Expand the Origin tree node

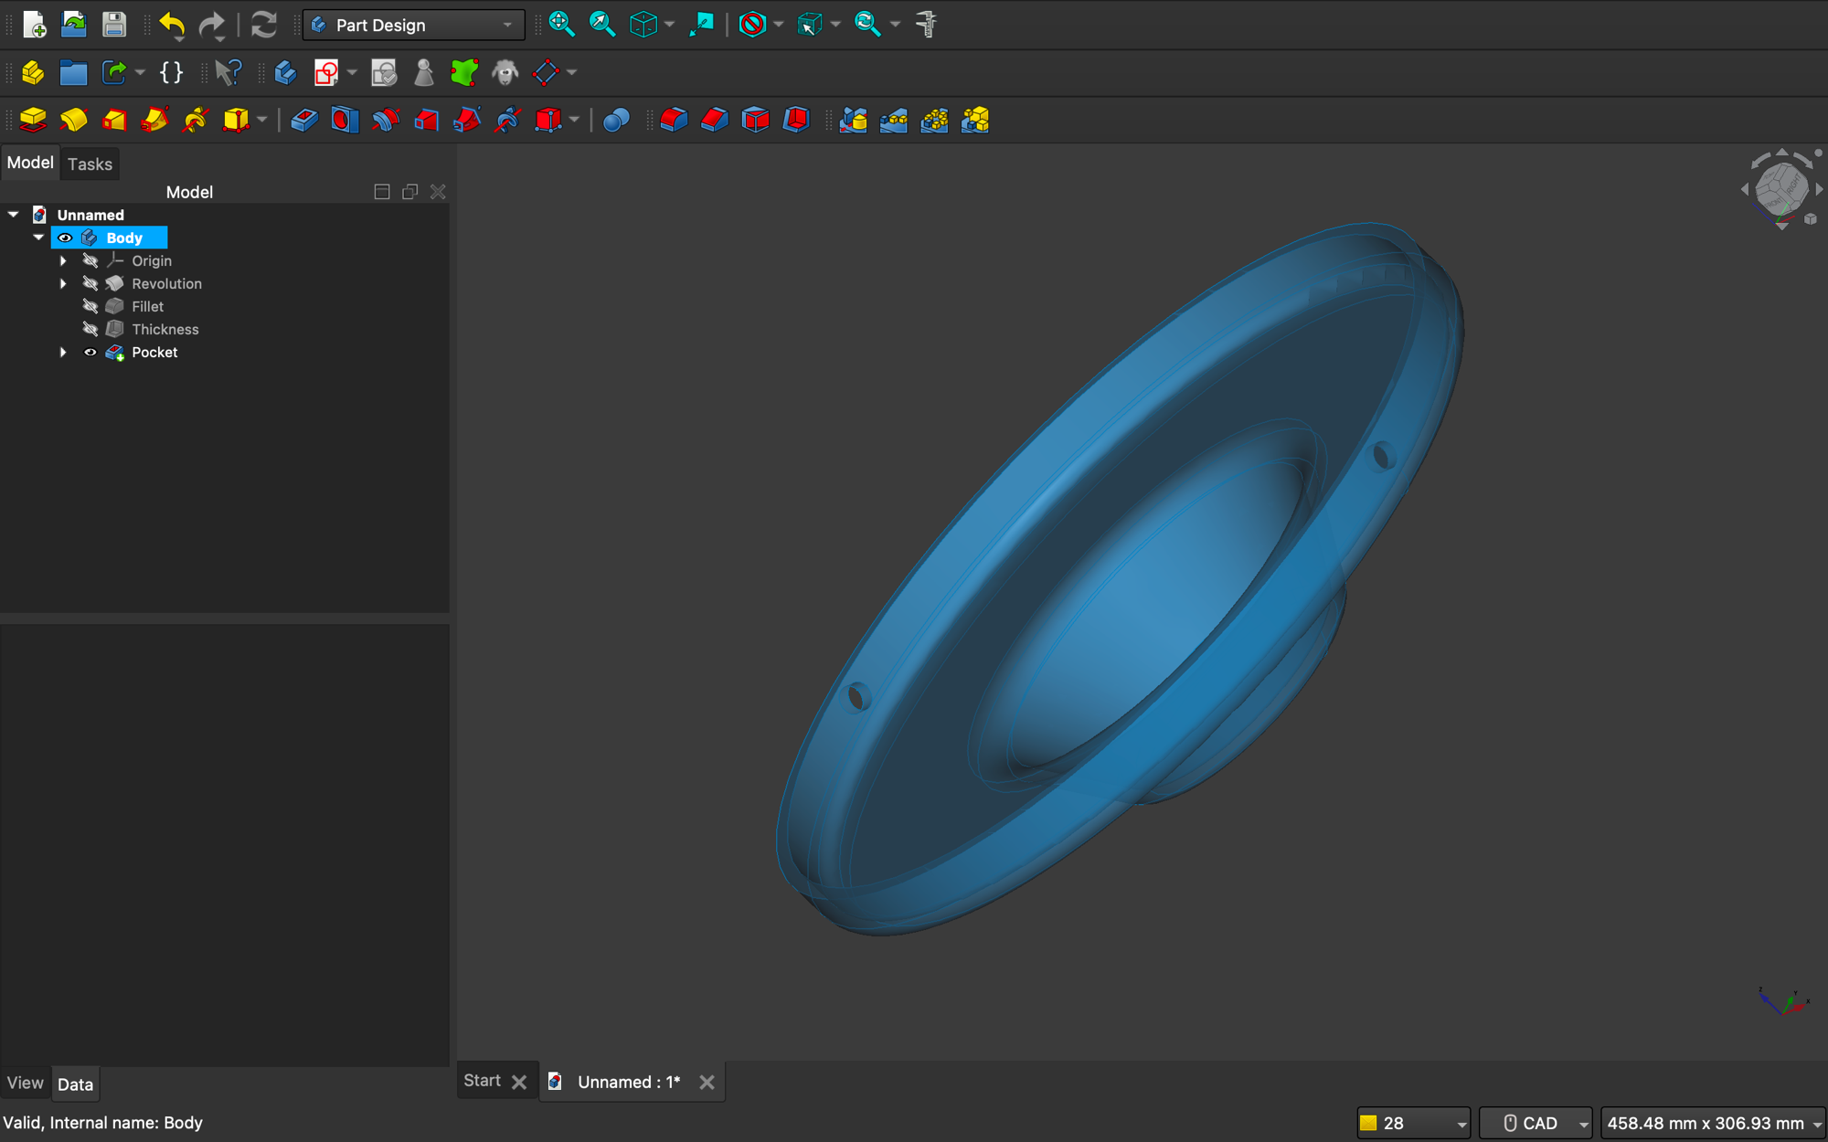tap(63, 260)
